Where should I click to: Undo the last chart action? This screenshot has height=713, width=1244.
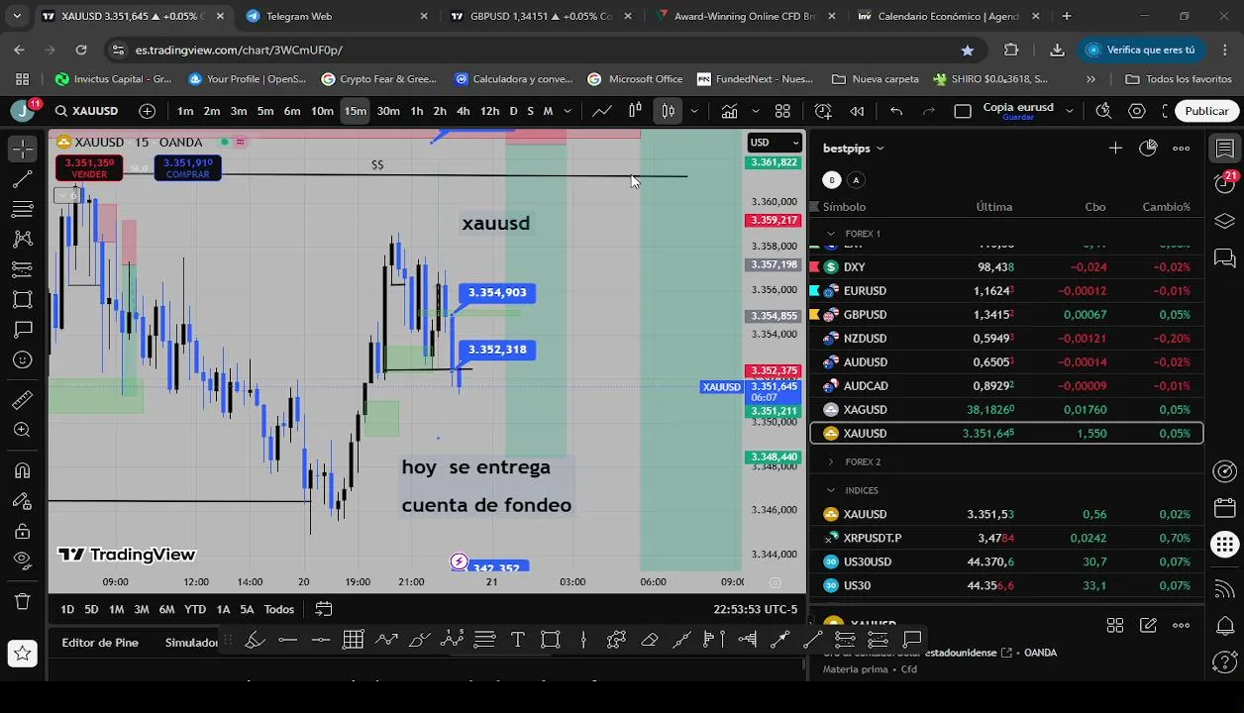click(895, 111)
